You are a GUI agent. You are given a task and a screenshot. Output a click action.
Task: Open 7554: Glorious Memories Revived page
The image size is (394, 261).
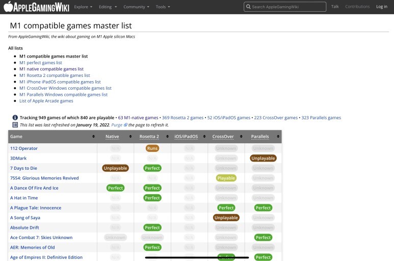[44, 178]
